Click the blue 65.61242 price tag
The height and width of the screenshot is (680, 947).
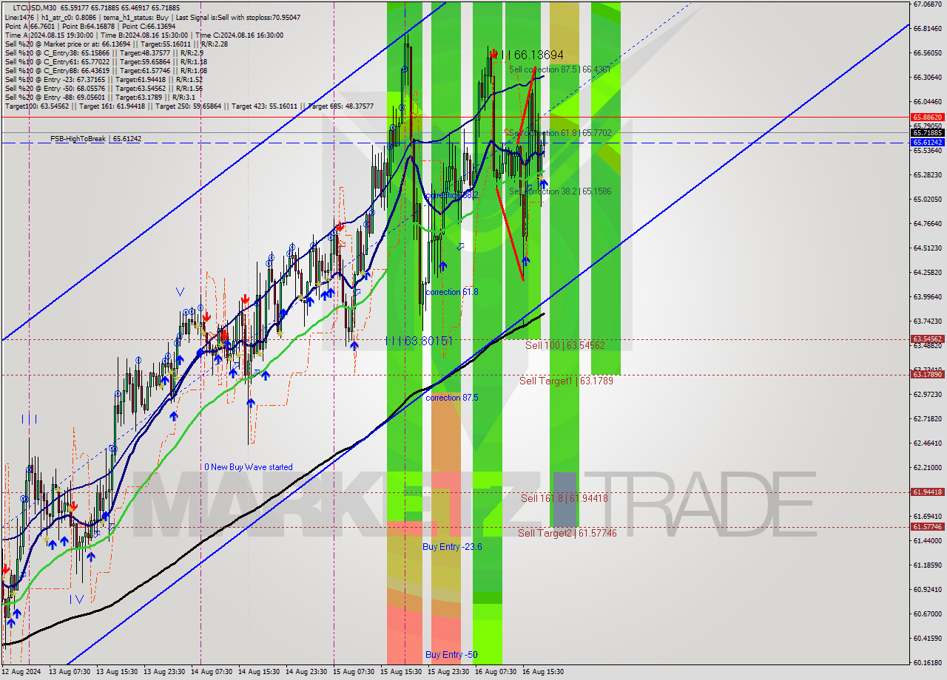(x=928, y=142)
